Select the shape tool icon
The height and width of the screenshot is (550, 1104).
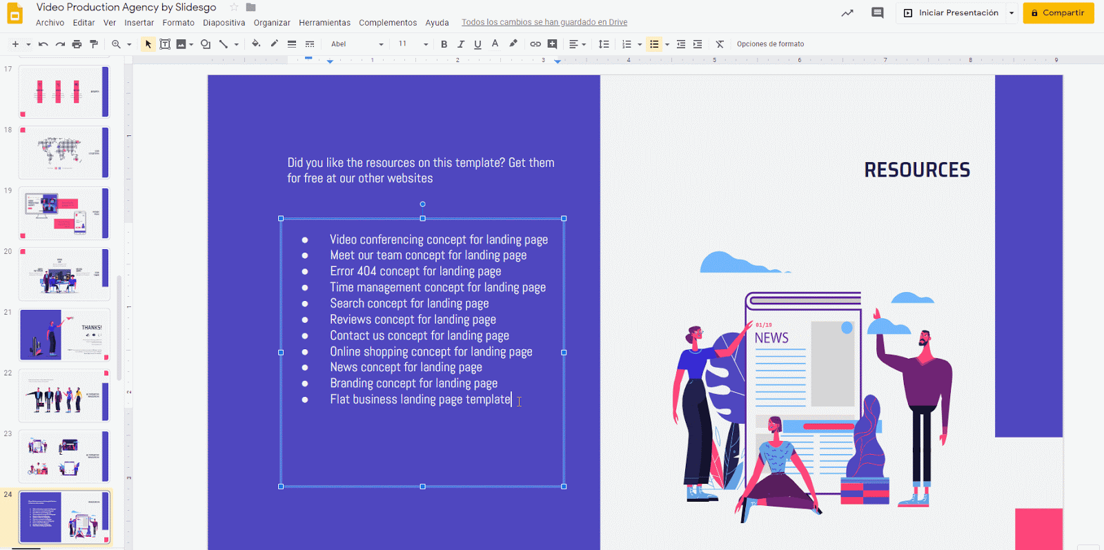206,44
